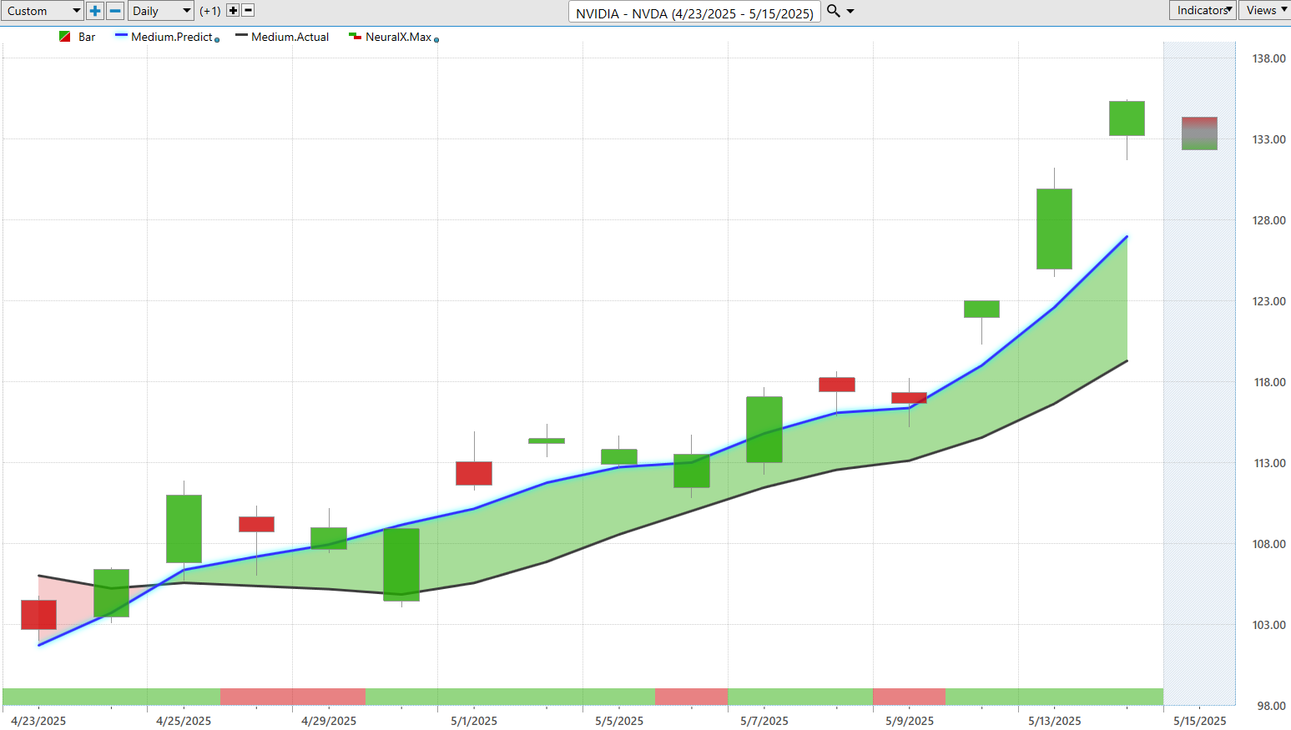
Task: Click the black plus forecast-days button
Action: click(x=233, y=11)
